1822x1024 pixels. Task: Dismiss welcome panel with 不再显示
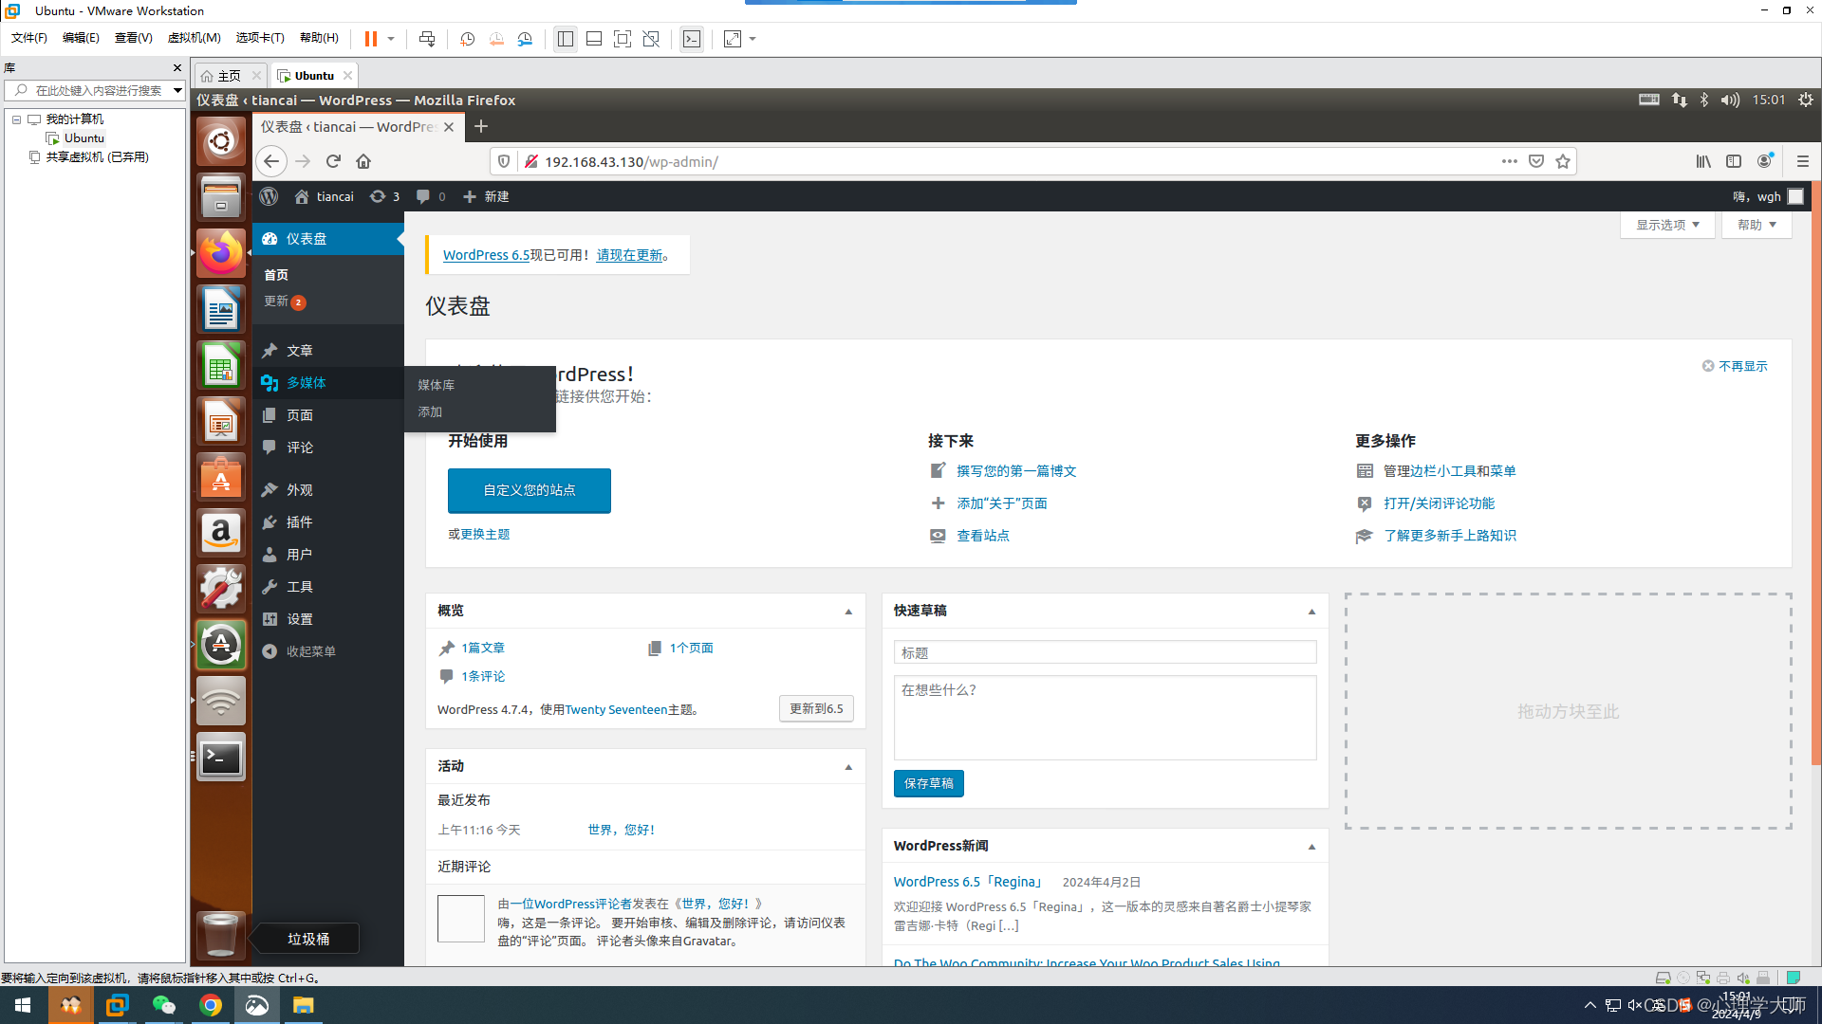(1742, 366)
